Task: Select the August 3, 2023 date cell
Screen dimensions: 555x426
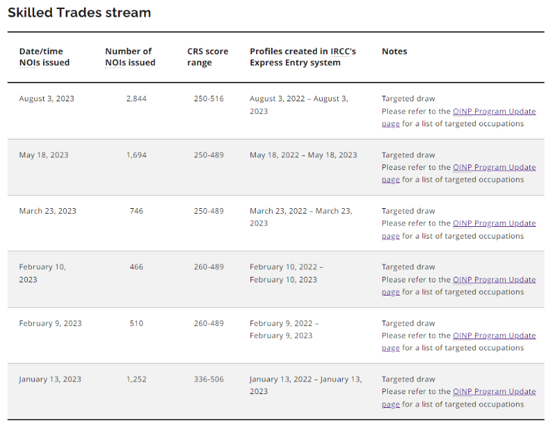Action: pos(46,99)
